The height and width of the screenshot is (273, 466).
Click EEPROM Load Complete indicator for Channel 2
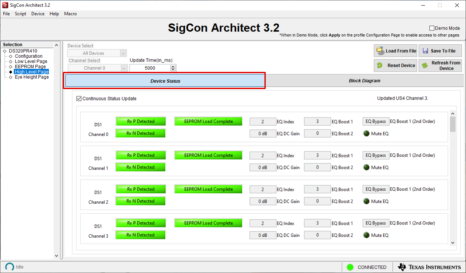pyautogui.click(x=208, y=189)
